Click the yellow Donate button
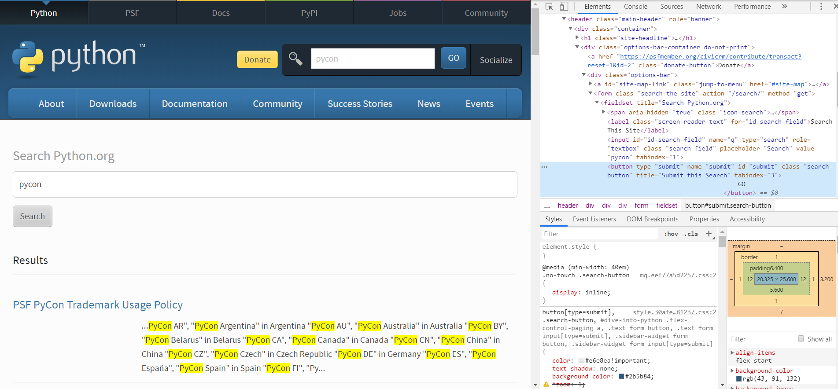 pyautogui.click(x=257, y=59)
